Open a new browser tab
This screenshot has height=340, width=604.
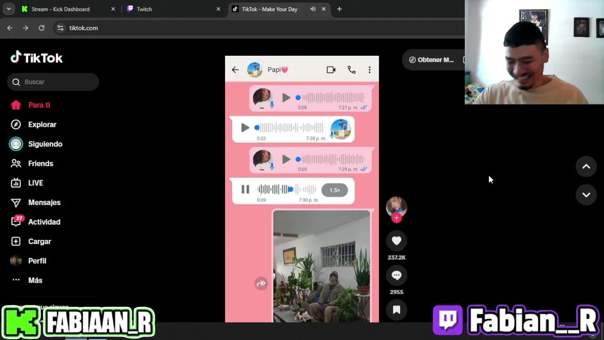pyautogui.click(x=339, y=9)
